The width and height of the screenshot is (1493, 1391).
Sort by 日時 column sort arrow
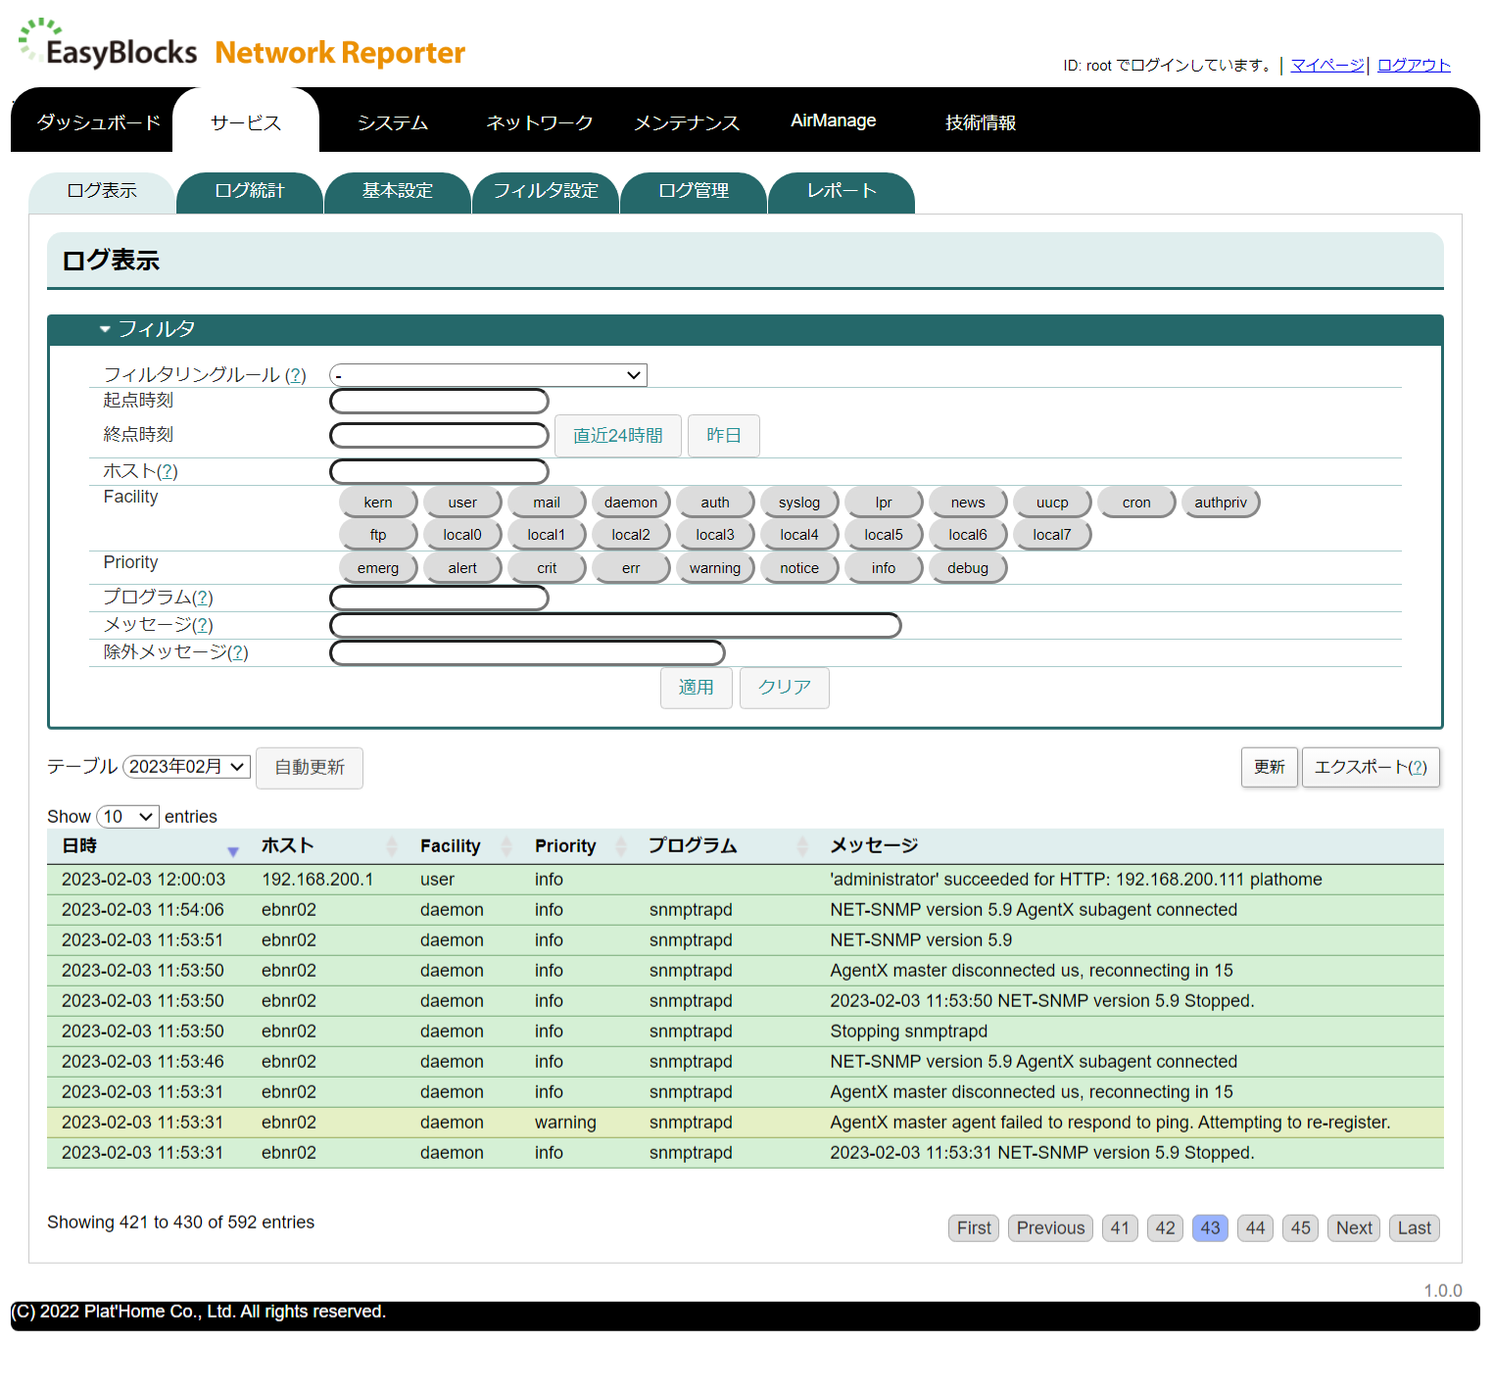(233, 850)
